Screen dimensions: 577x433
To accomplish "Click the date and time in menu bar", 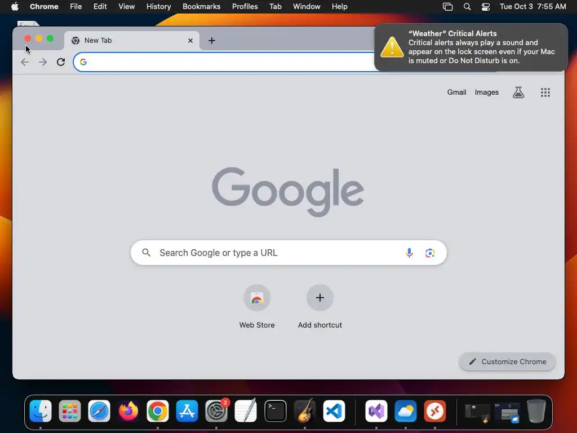I will tap(532, 7).
